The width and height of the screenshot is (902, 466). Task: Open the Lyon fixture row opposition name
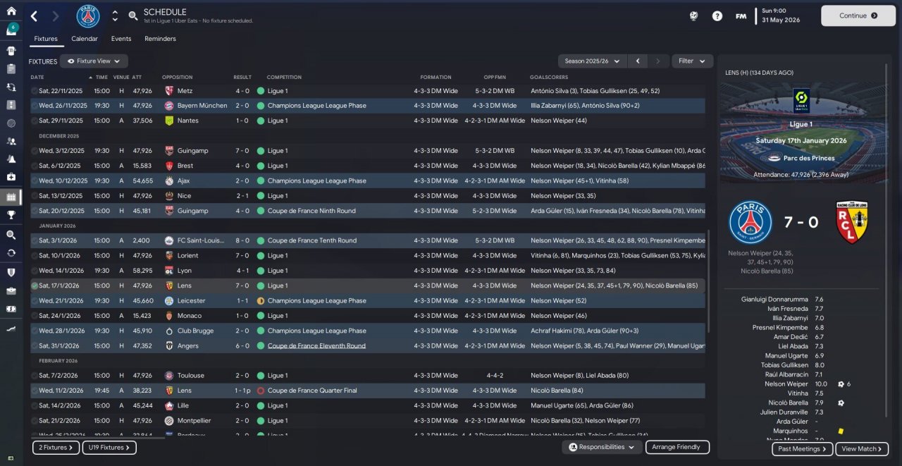coord(184,271)
